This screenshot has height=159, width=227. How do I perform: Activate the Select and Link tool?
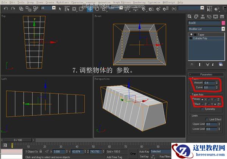[x=21, y=9]
